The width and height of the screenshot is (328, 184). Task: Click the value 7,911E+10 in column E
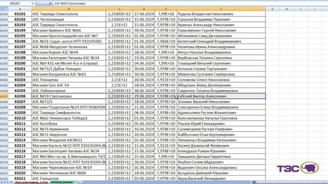coord(166,80)
